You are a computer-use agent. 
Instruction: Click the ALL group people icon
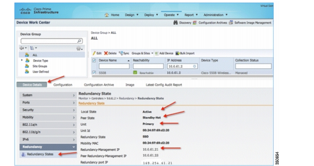click(27, 55)
